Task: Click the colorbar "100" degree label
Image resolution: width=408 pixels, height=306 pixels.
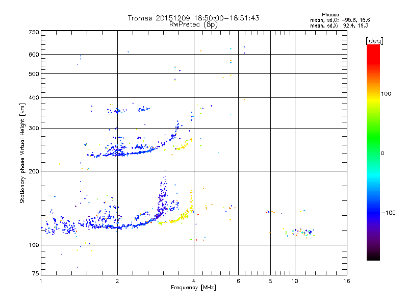Action: [x=386, y=94]
